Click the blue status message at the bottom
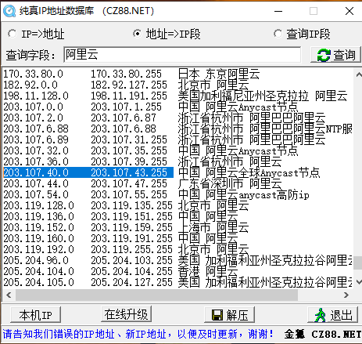Image resolution: width=362 pixels, height=344 pixels. click(138, 334)
